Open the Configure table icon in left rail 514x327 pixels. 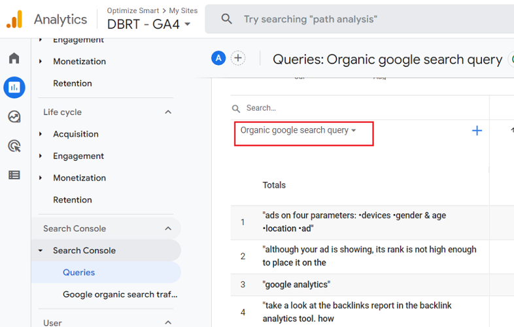[x=14, y=175]
